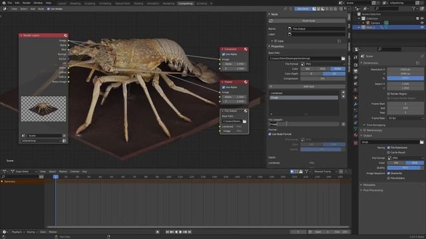Adjust the Compression slider
Viewport: 426px width, 239px height.
323,79
